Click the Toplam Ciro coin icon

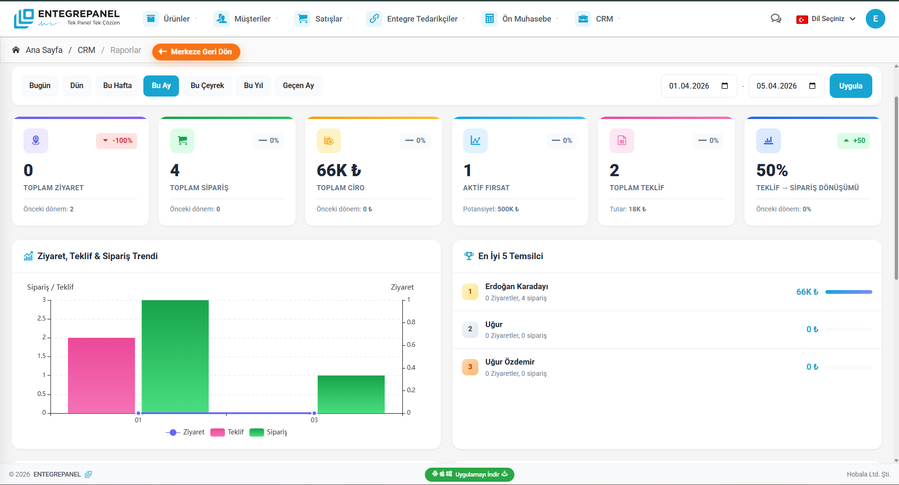click(328, 141)
